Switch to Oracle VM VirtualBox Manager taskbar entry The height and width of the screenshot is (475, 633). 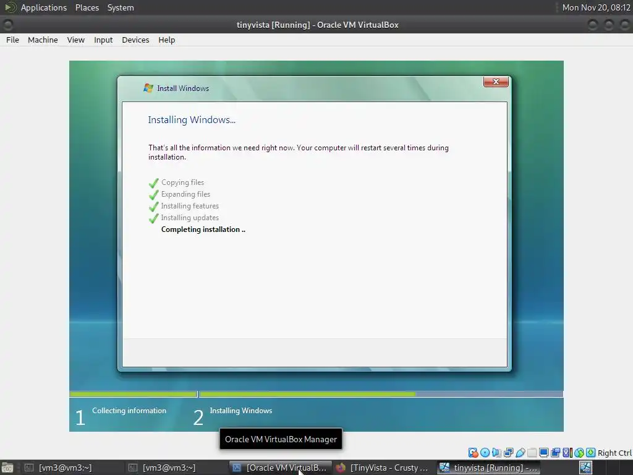[x=280, y=468]
